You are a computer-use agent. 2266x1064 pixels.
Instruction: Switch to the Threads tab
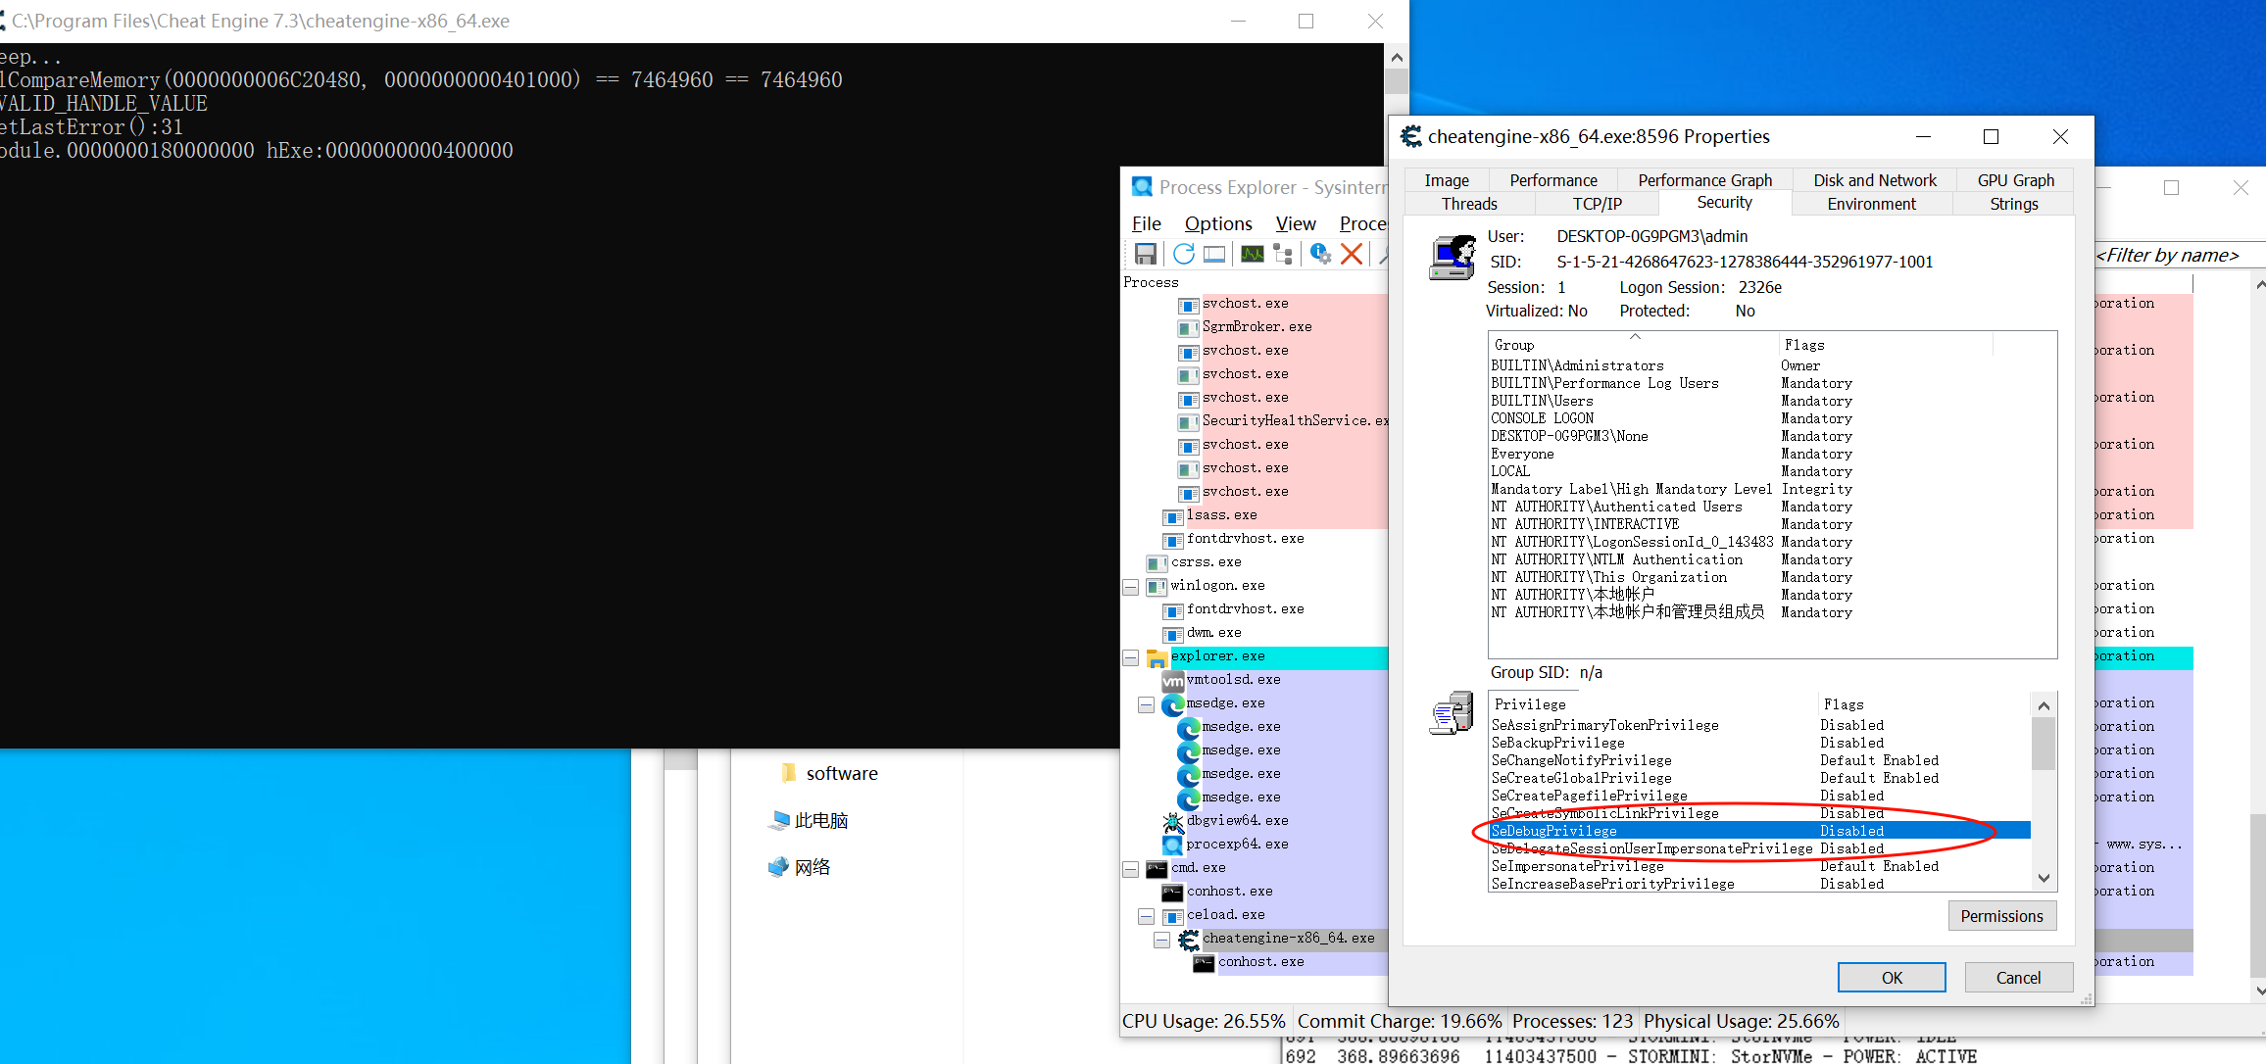1468,204
